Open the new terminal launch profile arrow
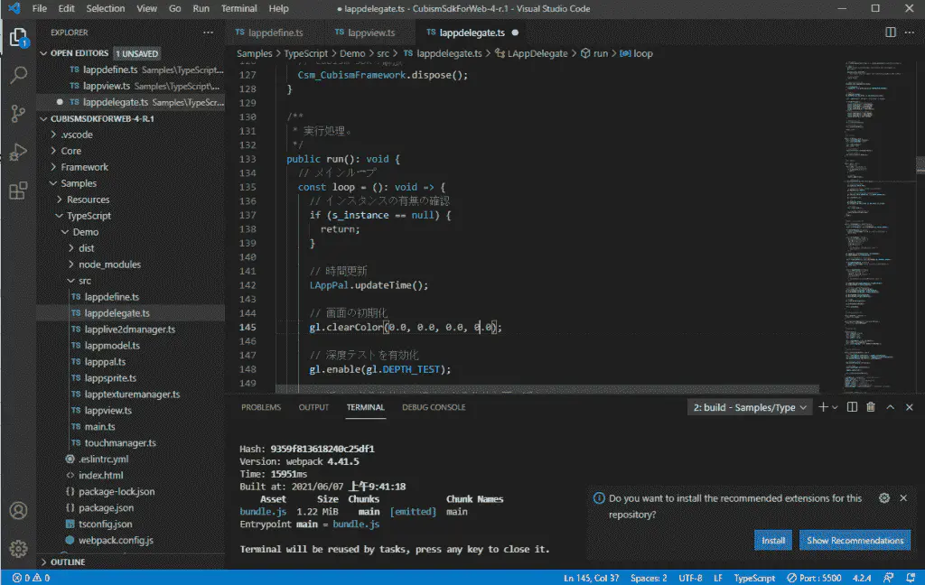This screenshot has height=585, width=925. (835, 407)
